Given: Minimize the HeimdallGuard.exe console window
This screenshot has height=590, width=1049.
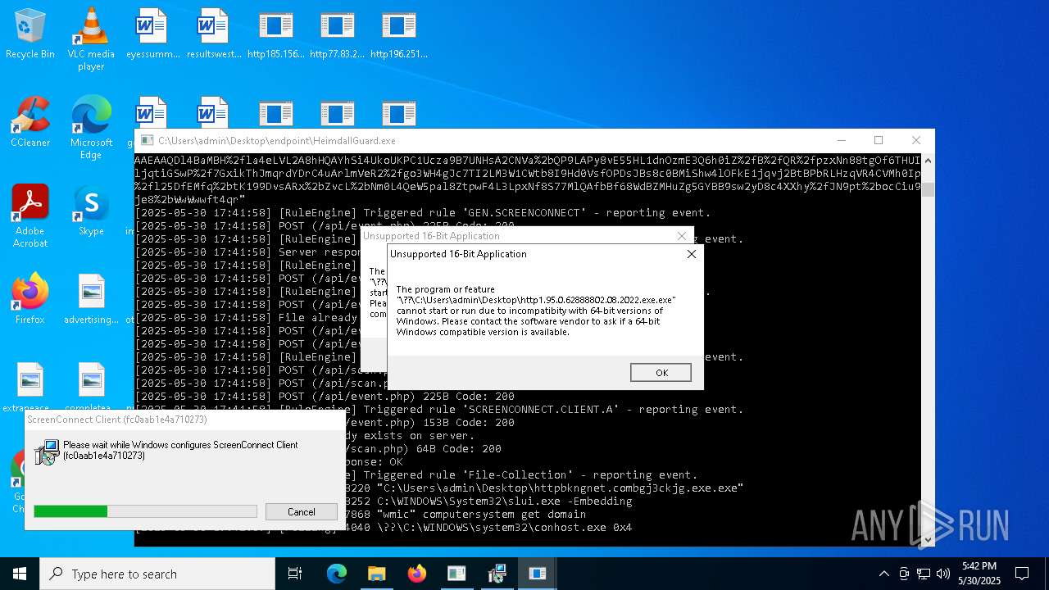Looking at the screenshot, I should point(841,140).
